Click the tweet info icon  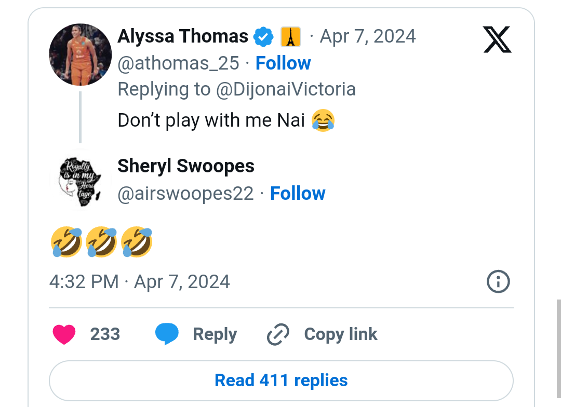498,282
